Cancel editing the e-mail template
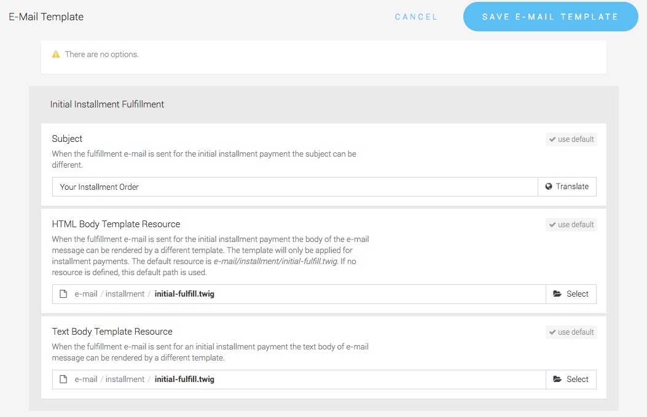This screenshot has width=647, height=417. [416, 17]
